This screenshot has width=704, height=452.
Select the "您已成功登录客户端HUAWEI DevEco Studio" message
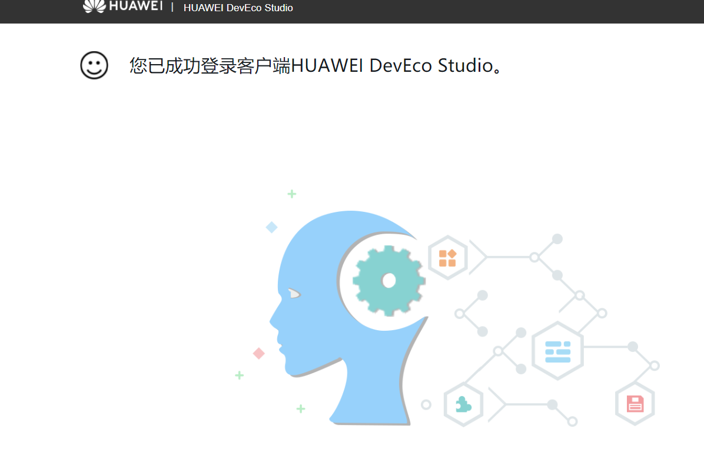[315, 65]
